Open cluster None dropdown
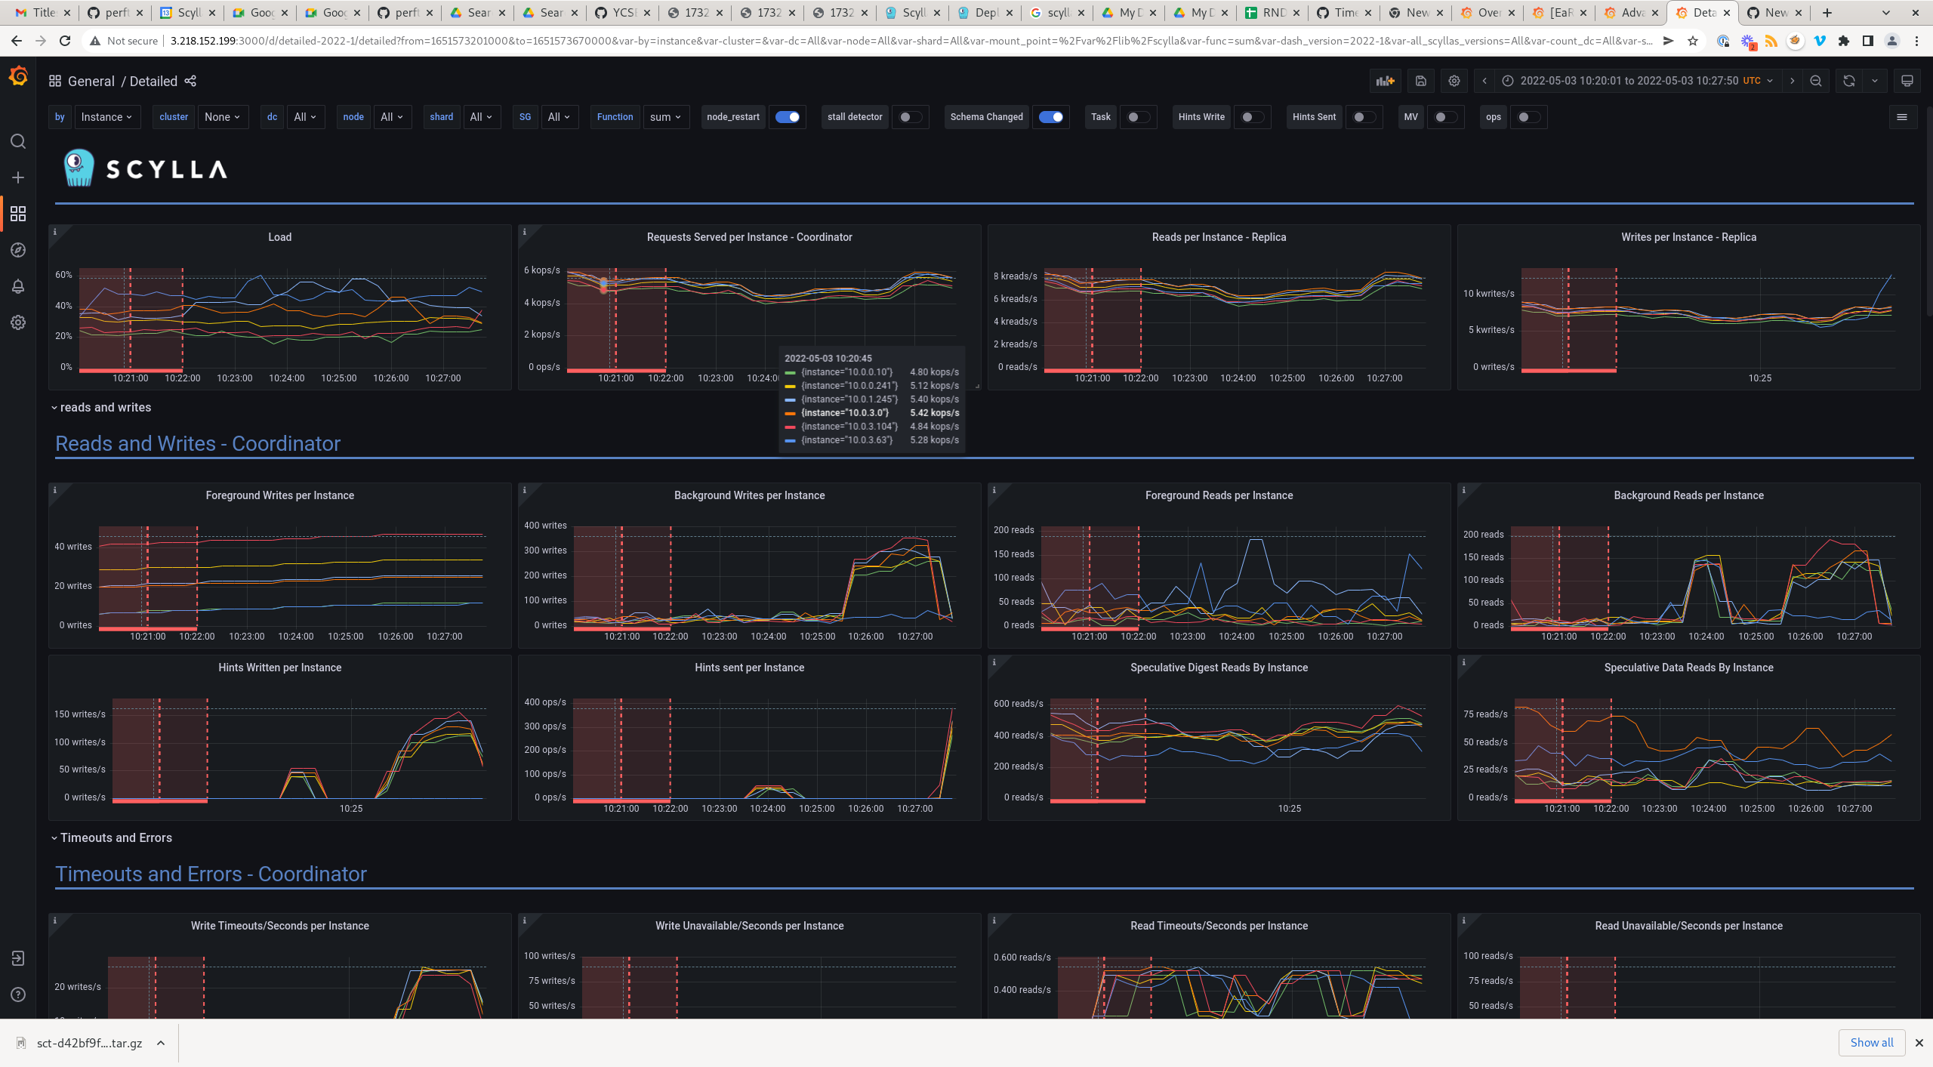 [x=223, y=117]
